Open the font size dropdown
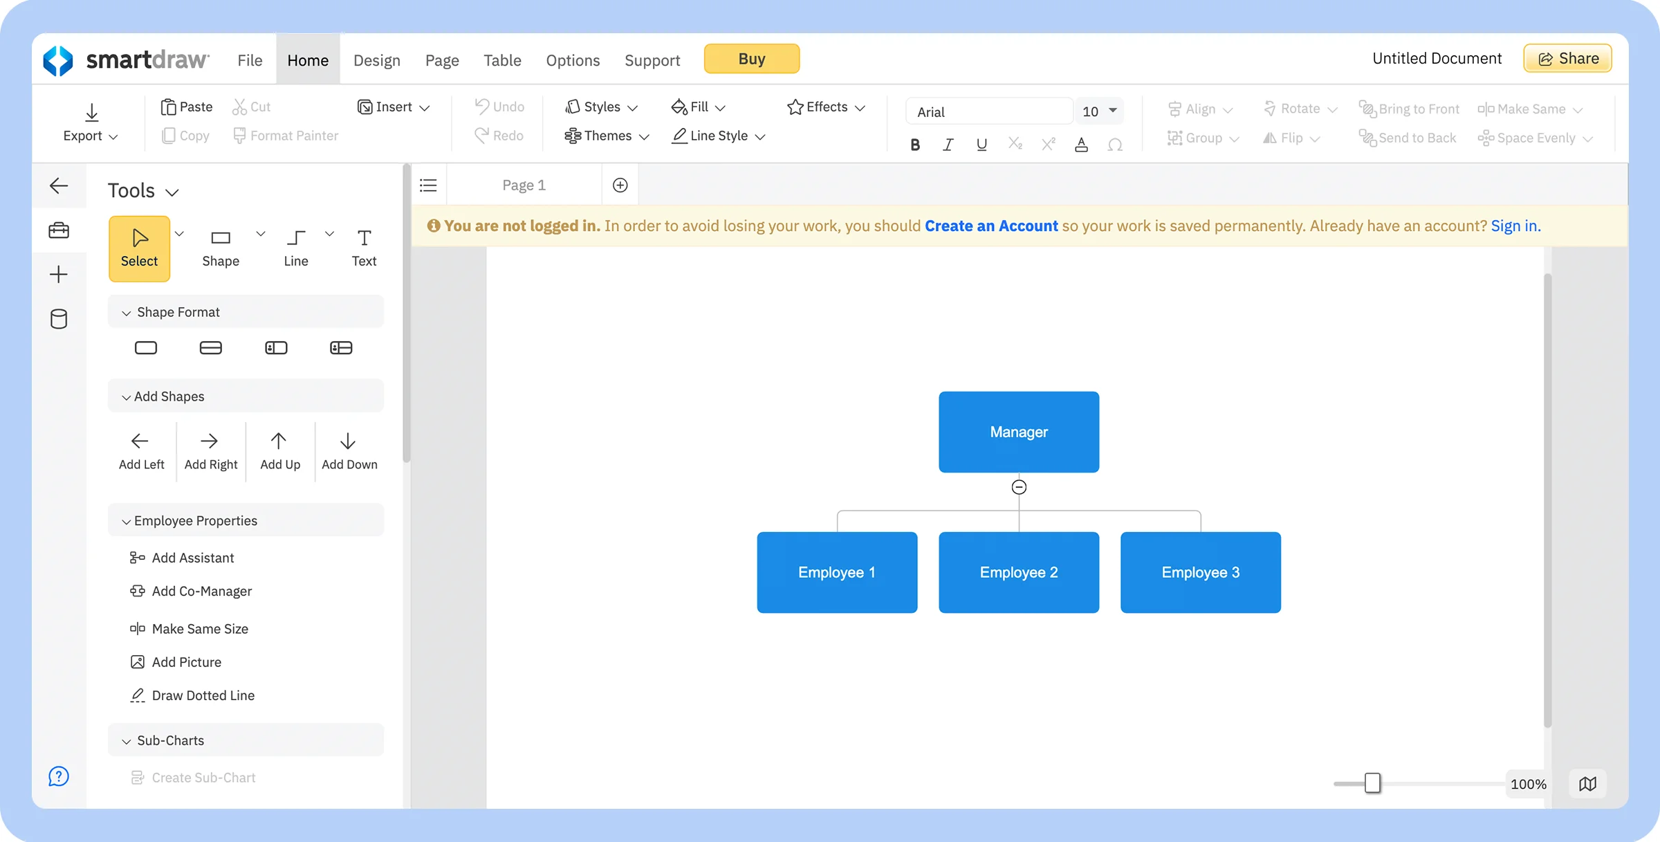Screen dimensions: 1660x842 (x=1098, y=111)
